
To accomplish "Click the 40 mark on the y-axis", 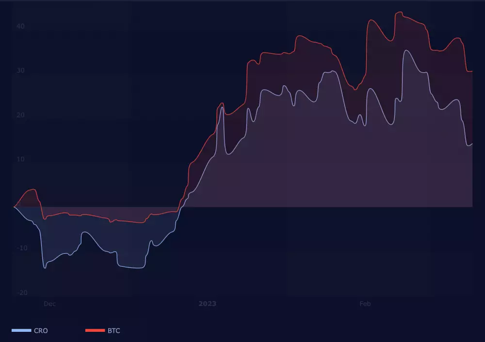I will point(19,27).
